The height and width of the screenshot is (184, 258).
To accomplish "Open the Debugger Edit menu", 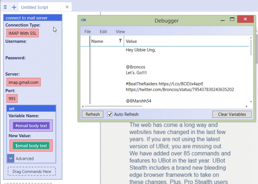I will [103, 32].
